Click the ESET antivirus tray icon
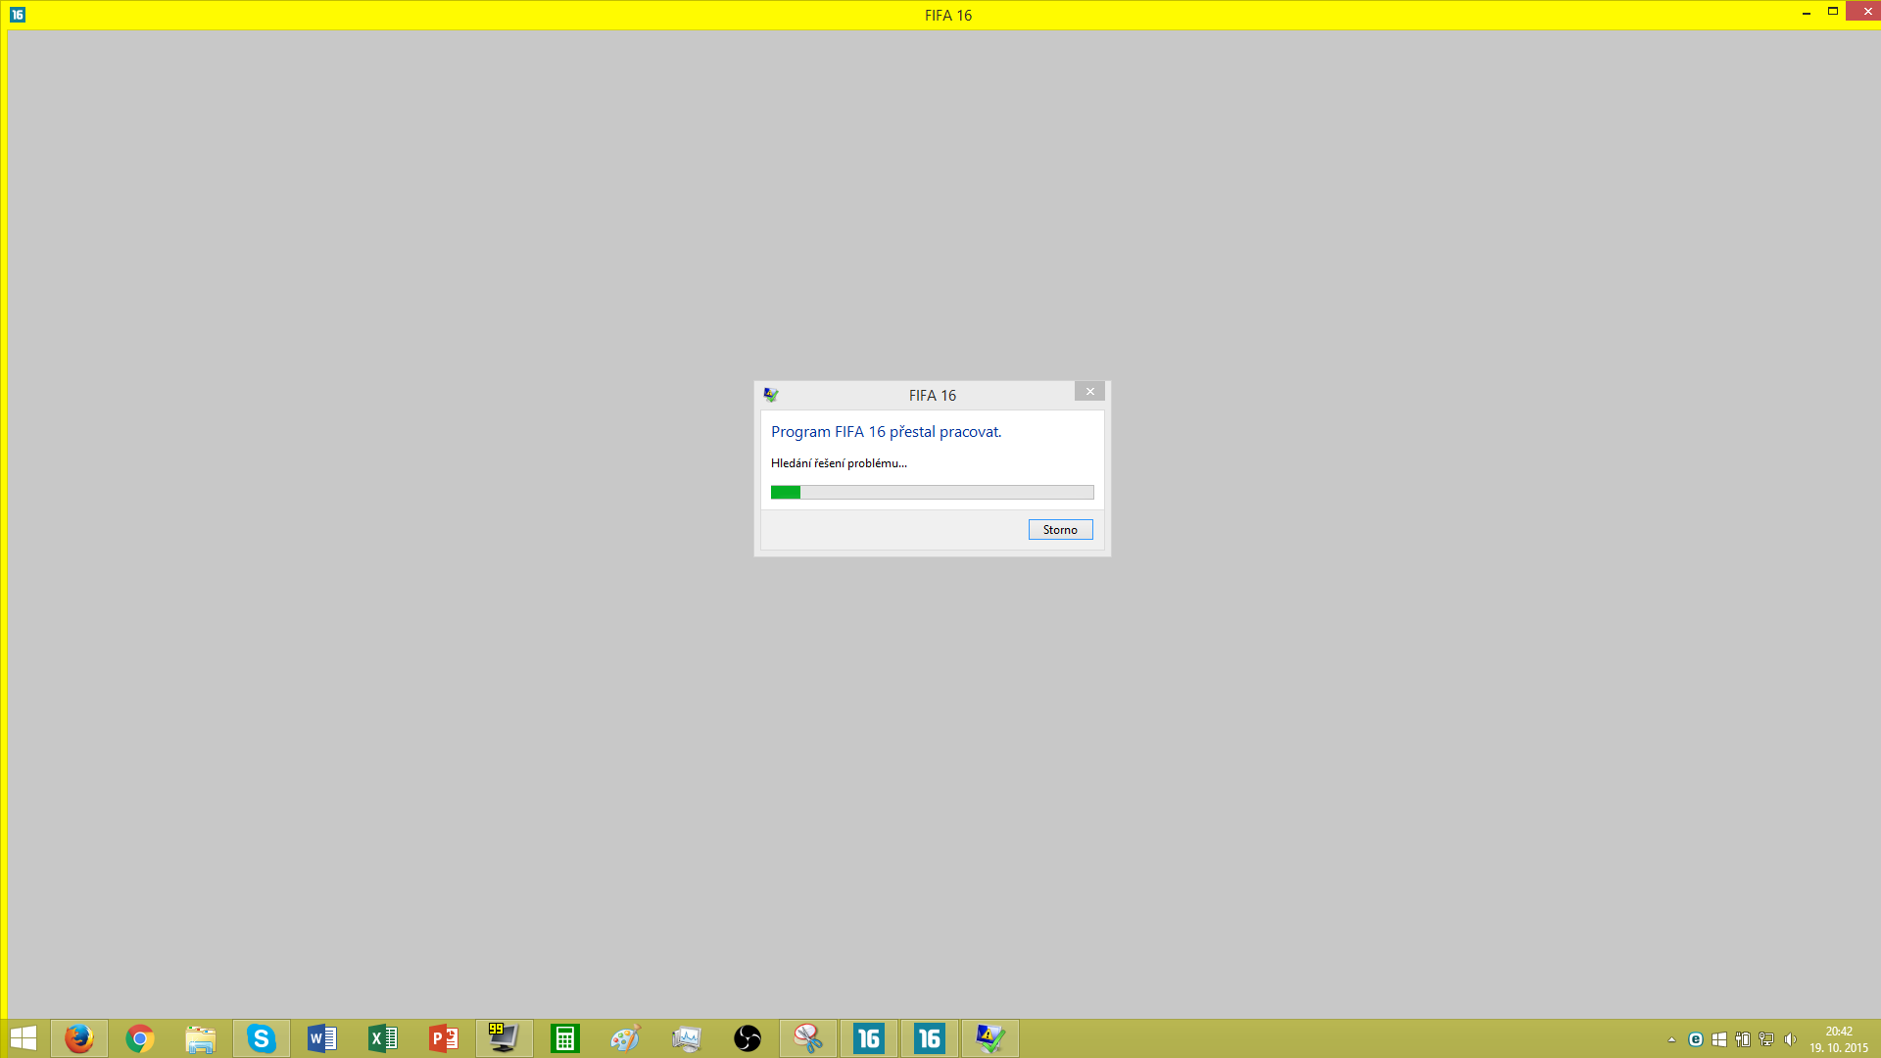The height and width of the screenshot is (1058, 1881). click(x=1696, y=1040)
